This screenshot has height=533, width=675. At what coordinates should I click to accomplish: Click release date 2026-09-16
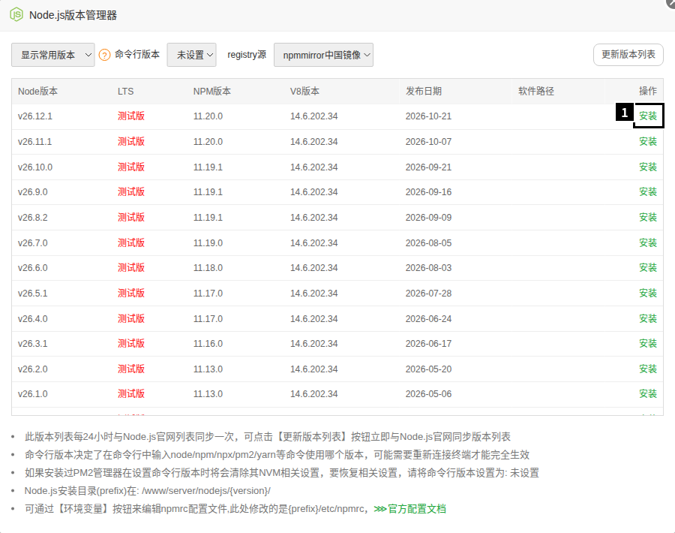pyautogui.click(x=428, y=192)
